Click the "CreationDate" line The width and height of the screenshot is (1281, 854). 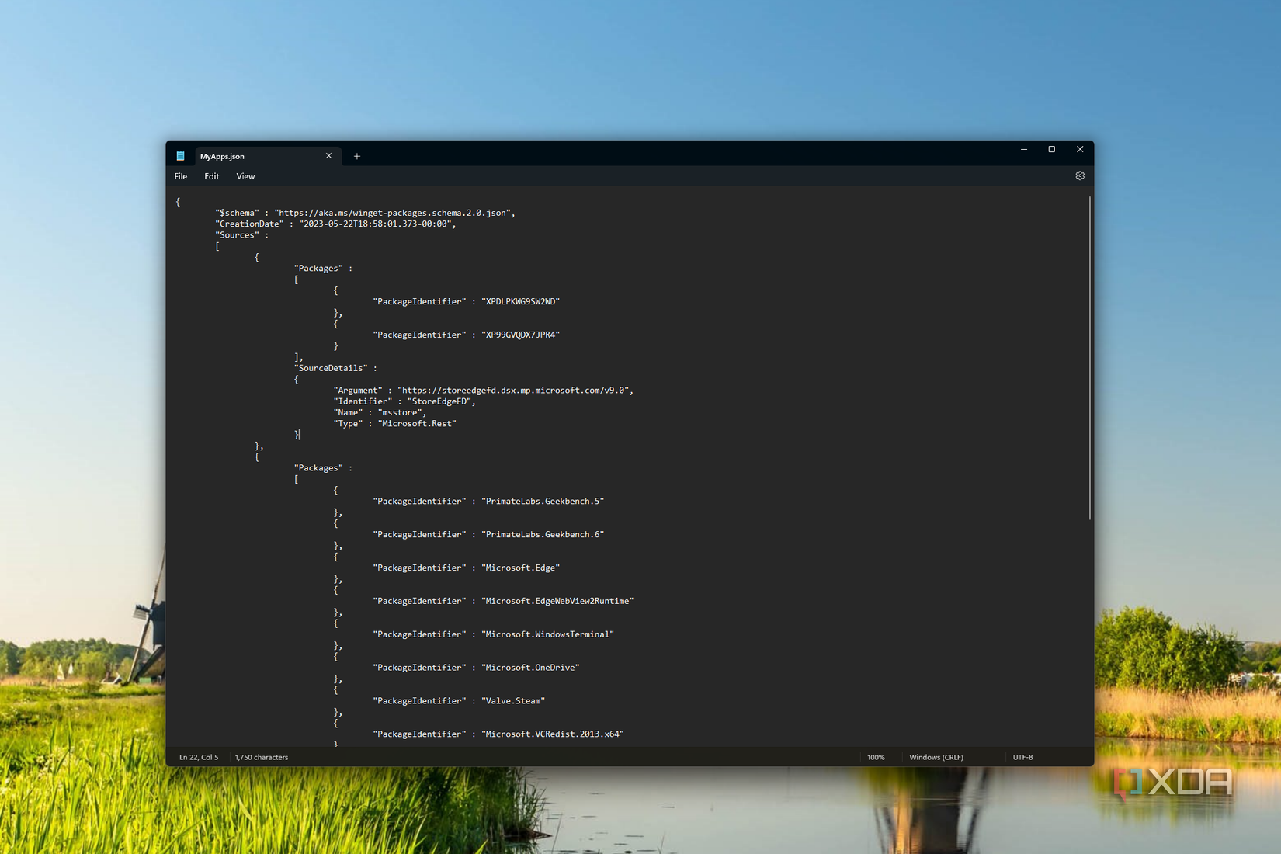tap(335, 224)
